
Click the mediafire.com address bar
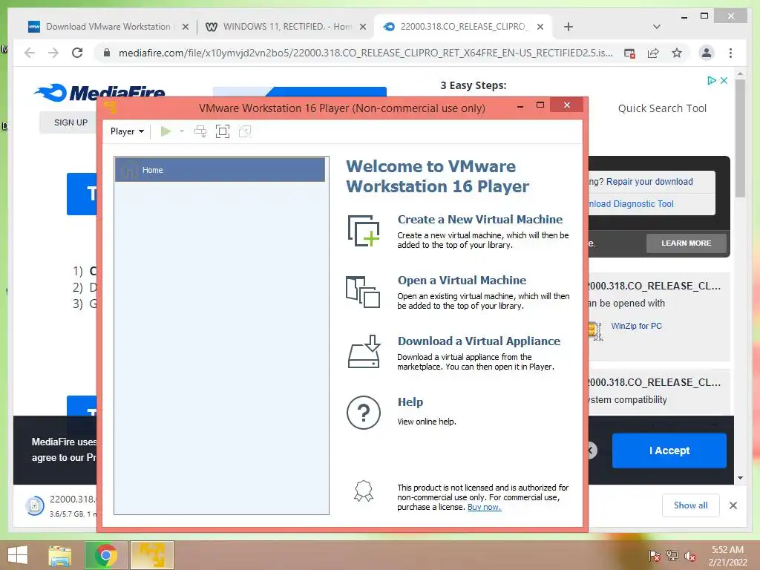(365, 53)
